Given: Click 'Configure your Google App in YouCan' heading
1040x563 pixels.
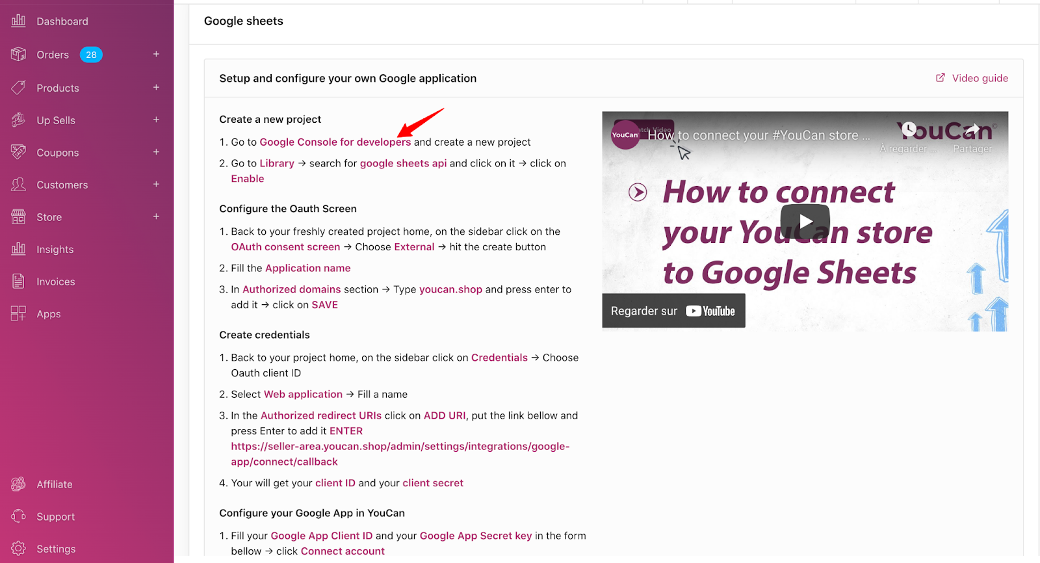Looking at the screenshot, I should (x=312, y=513).
